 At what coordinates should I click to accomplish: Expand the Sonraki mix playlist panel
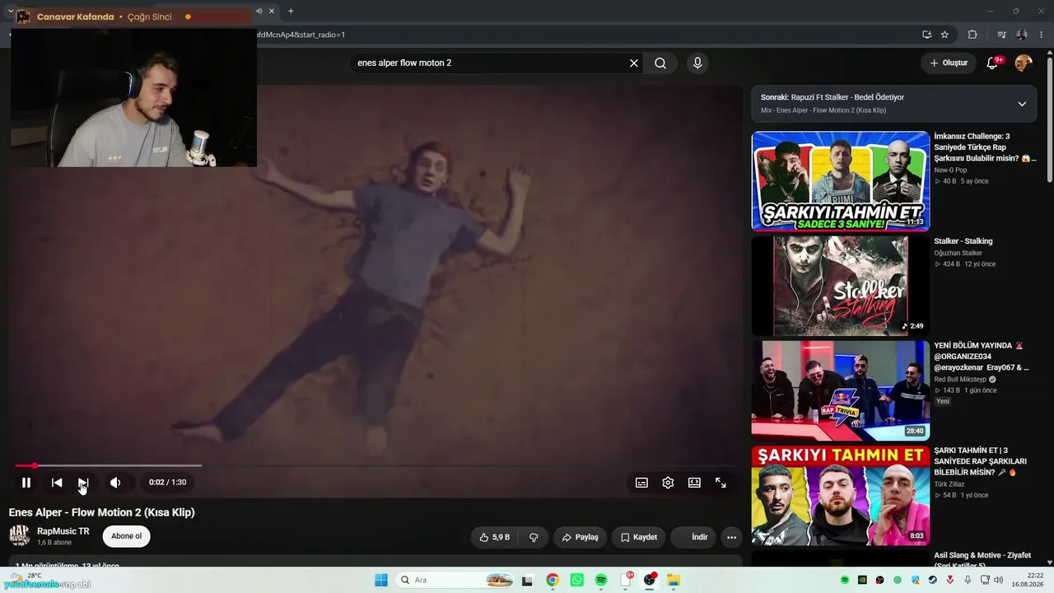coord(1022,104)
